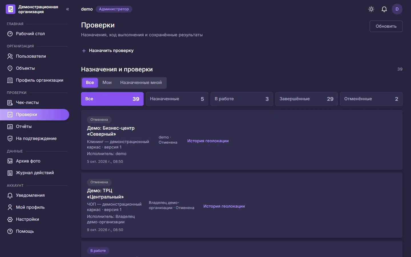This screenshot has width=411, height=257.
Task: Filter by В работе status
Action: 242,99
